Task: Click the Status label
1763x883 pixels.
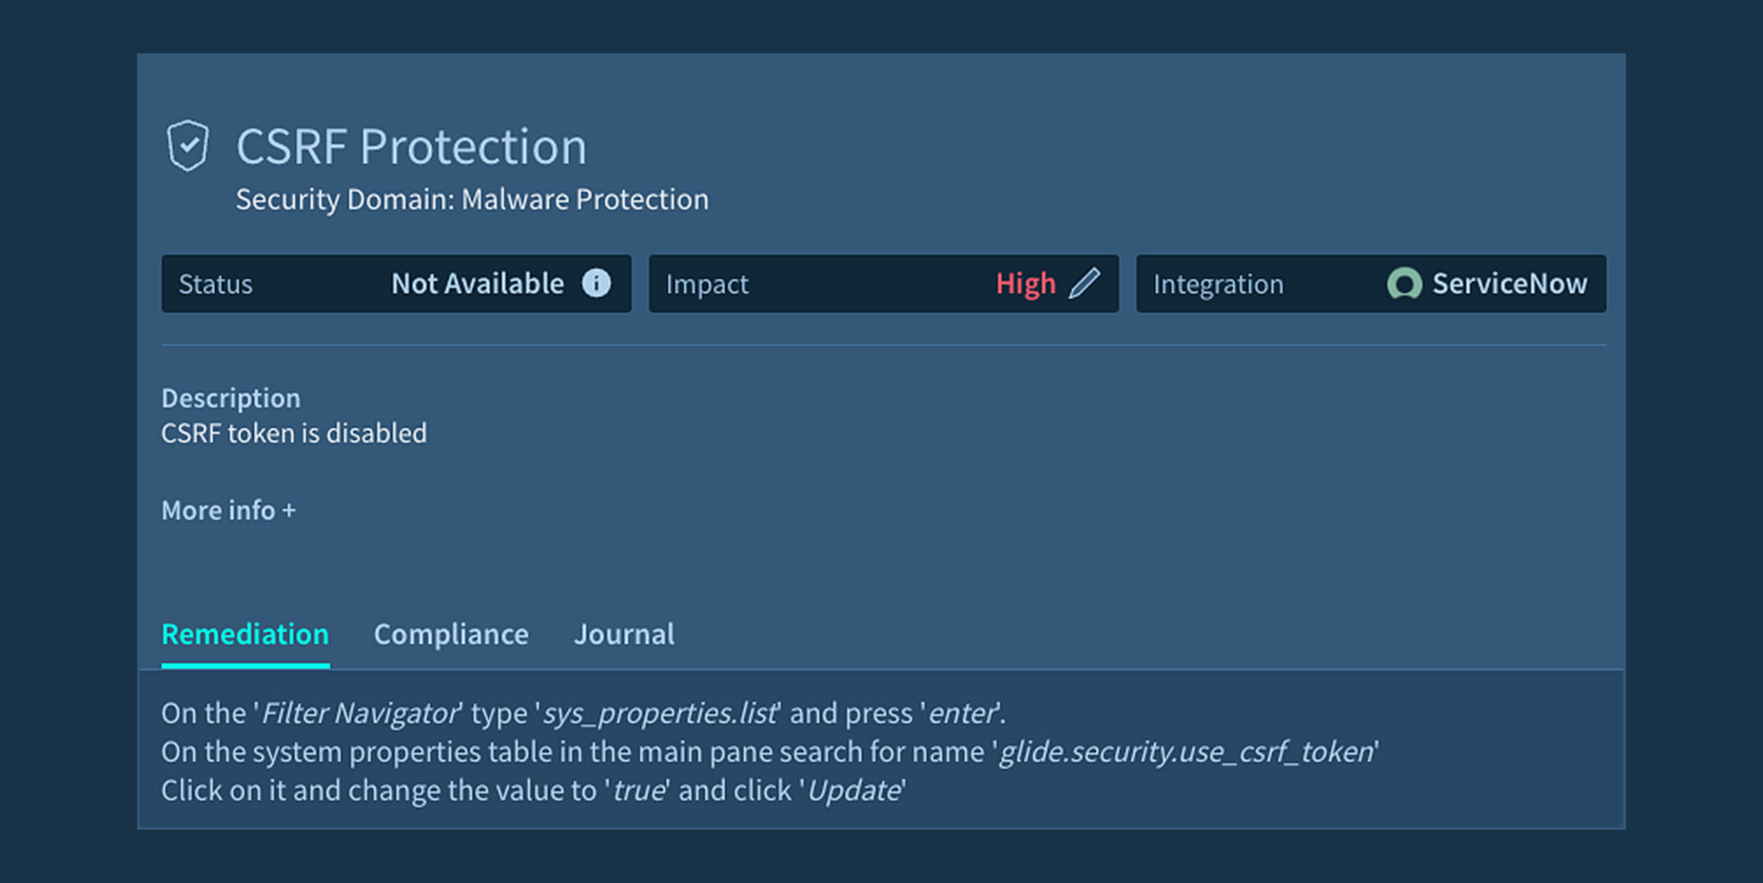Action: coord(216,284)
